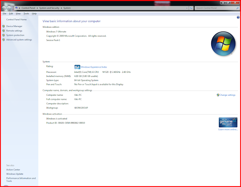Image resolution: width=241 pixels, height=187 pixels.
Task: Click the System breadcrumb segment
Action: [67, 8]
